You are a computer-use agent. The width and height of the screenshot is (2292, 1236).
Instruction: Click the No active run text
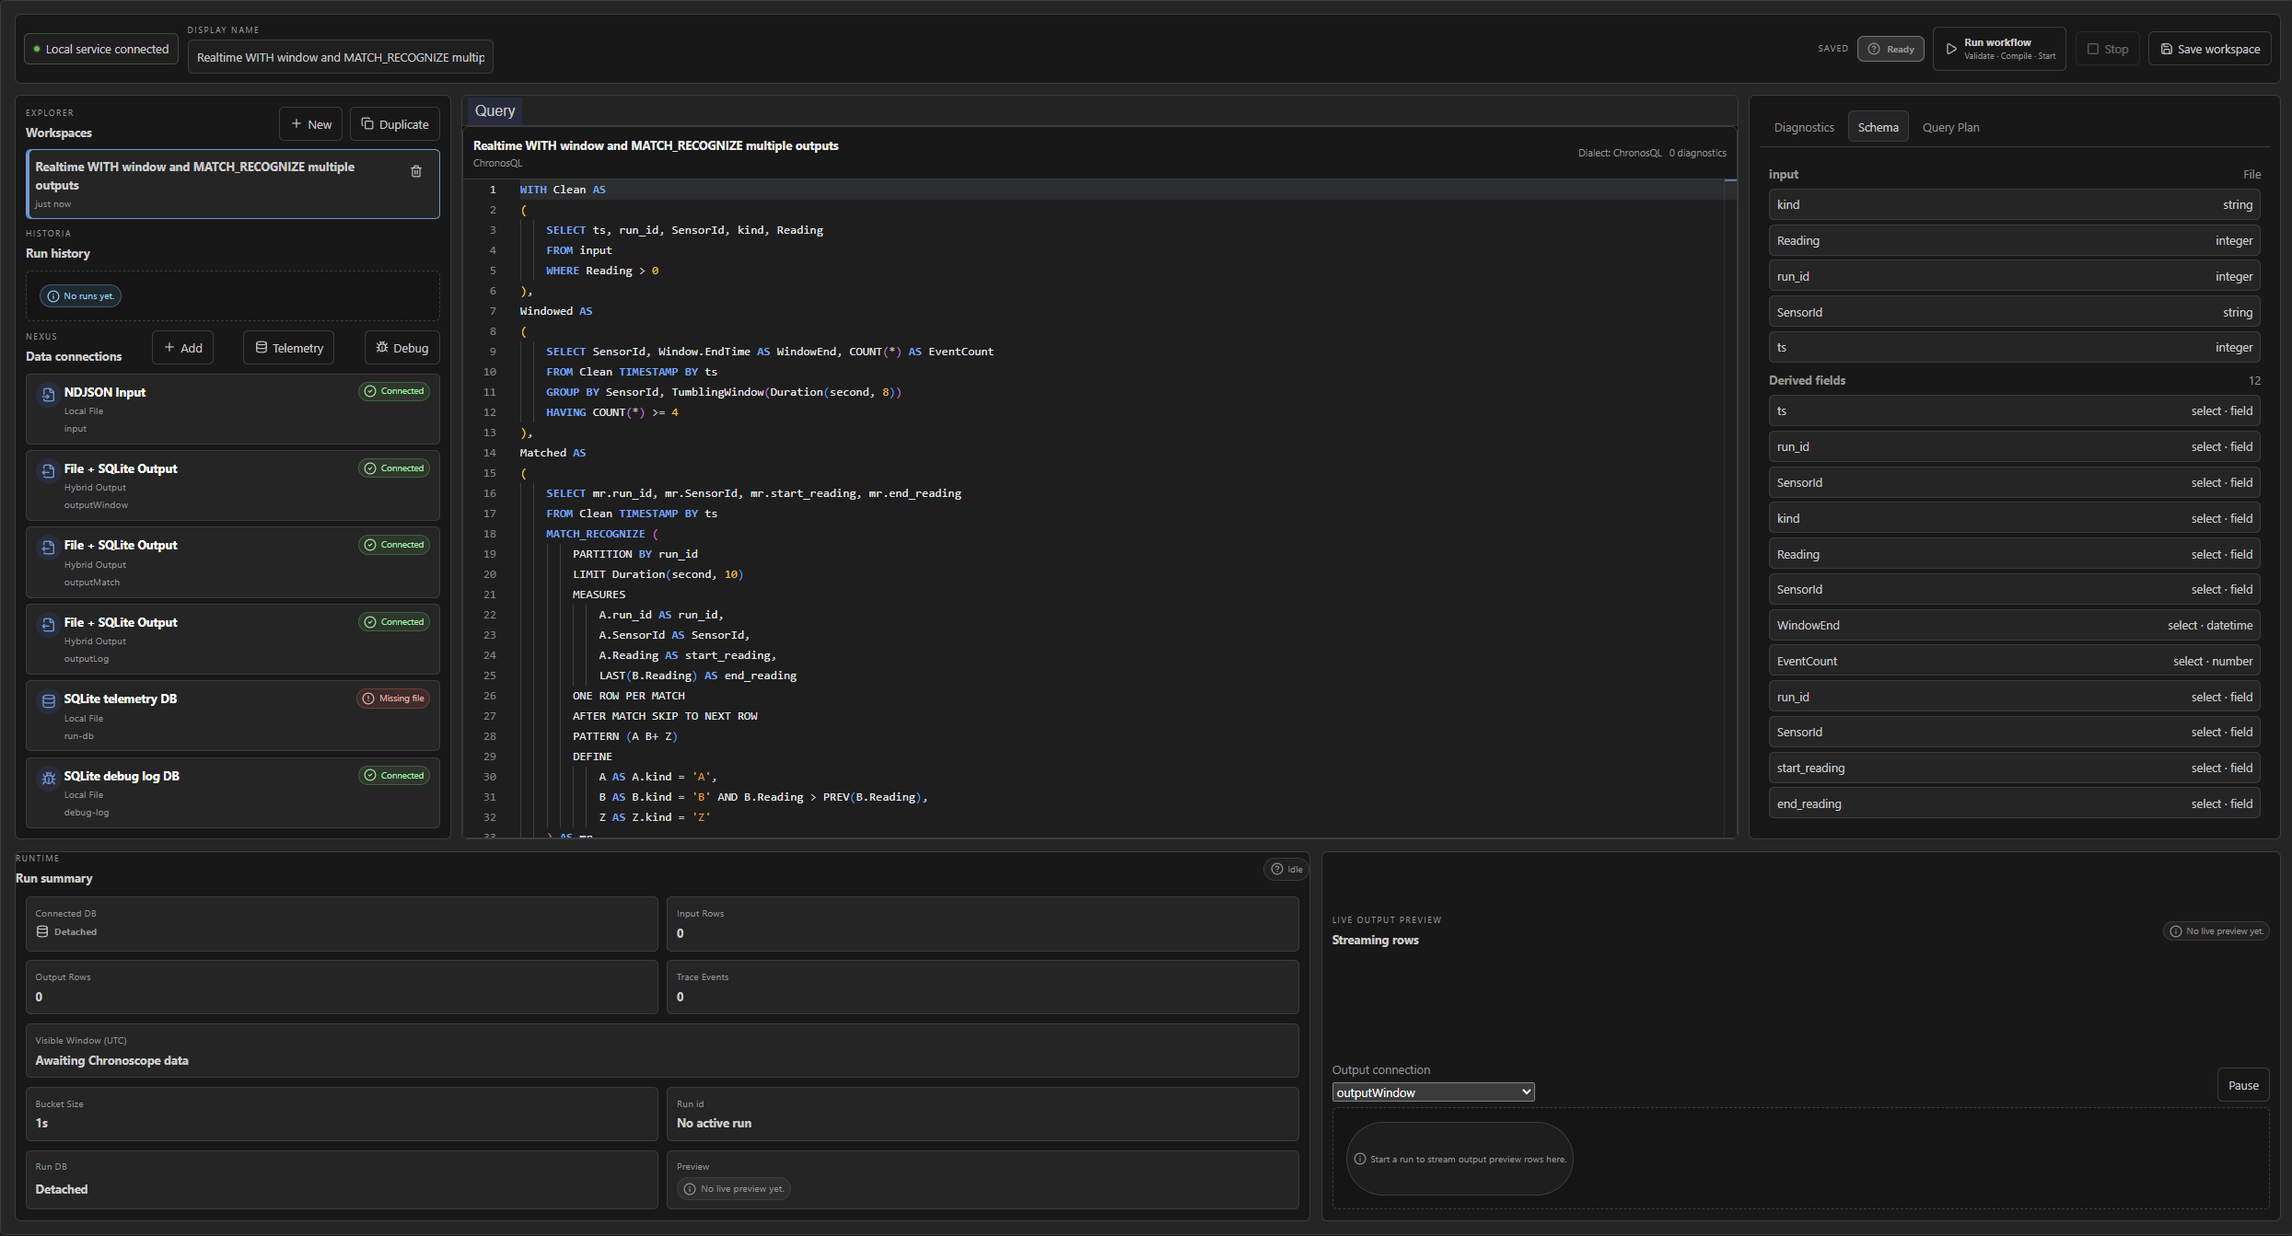tap(714, 1123)
